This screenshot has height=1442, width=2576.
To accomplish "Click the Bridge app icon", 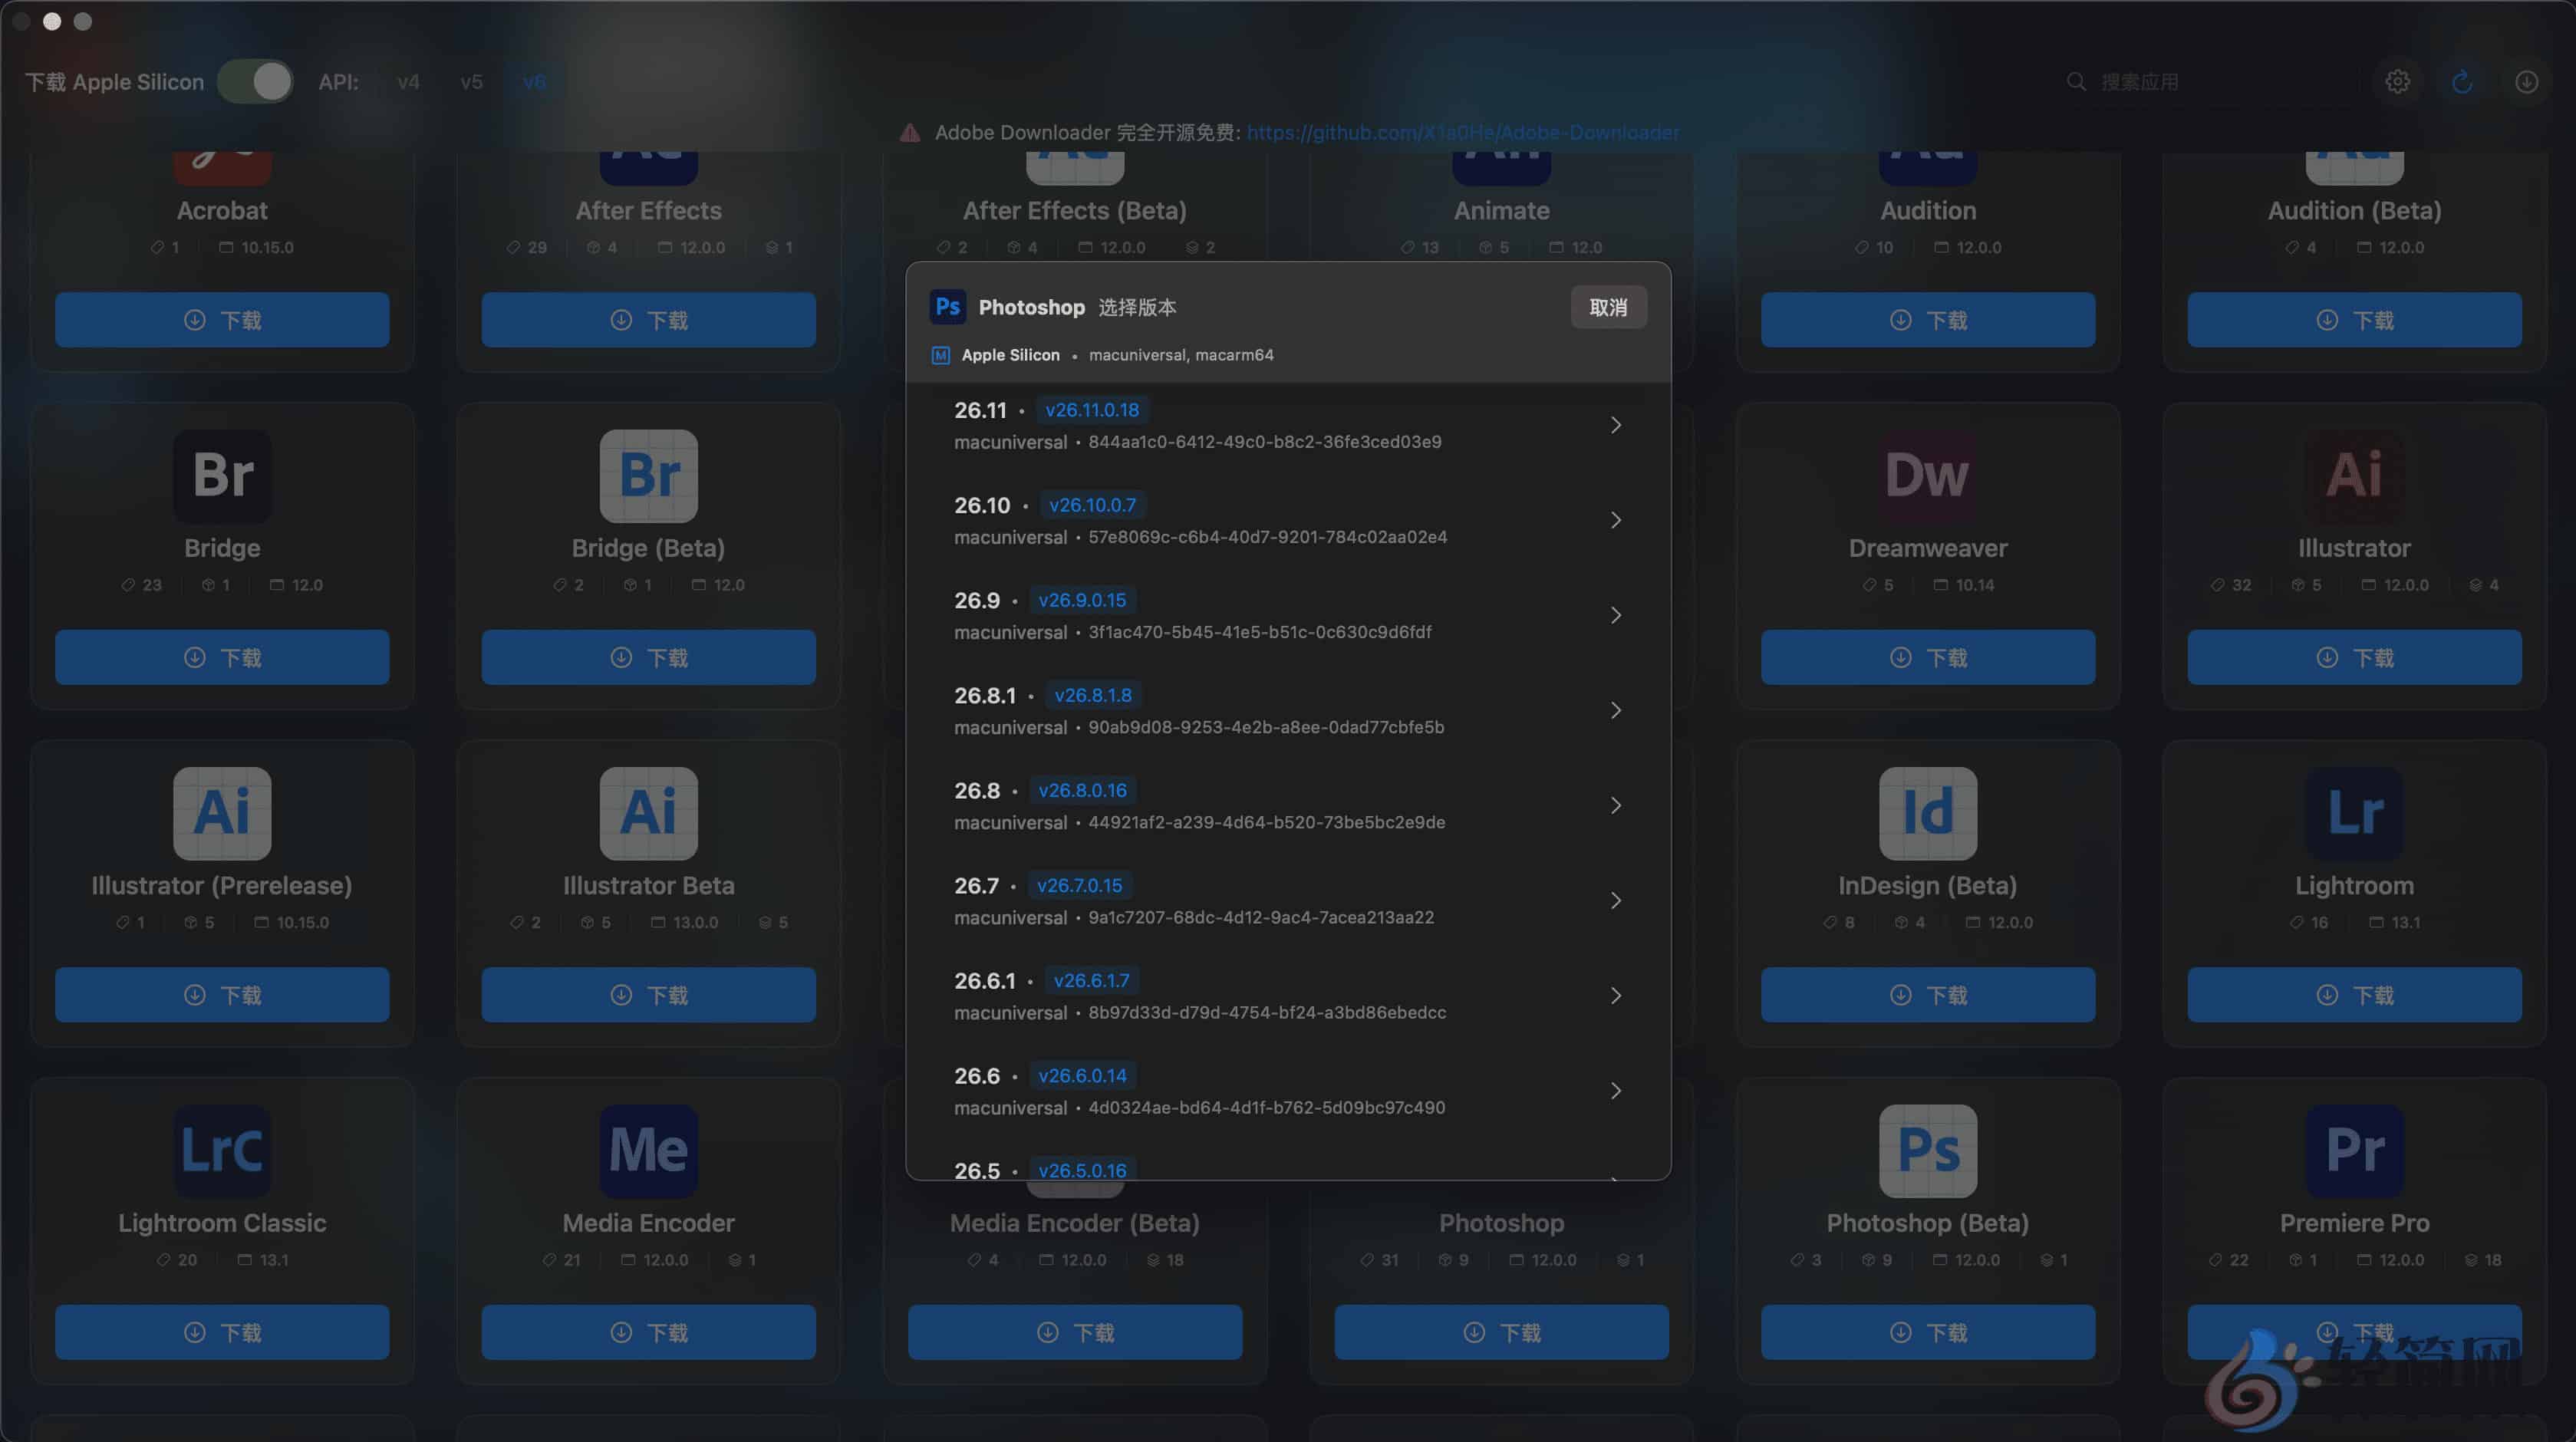I will click(222, 477).
